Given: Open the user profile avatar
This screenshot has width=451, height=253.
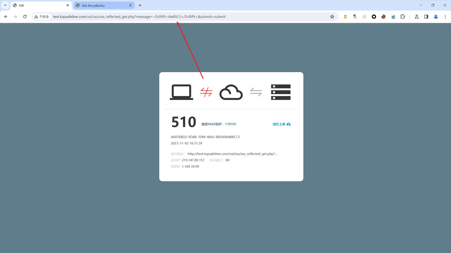Looking at the screenshot, I should coord(435,17).
